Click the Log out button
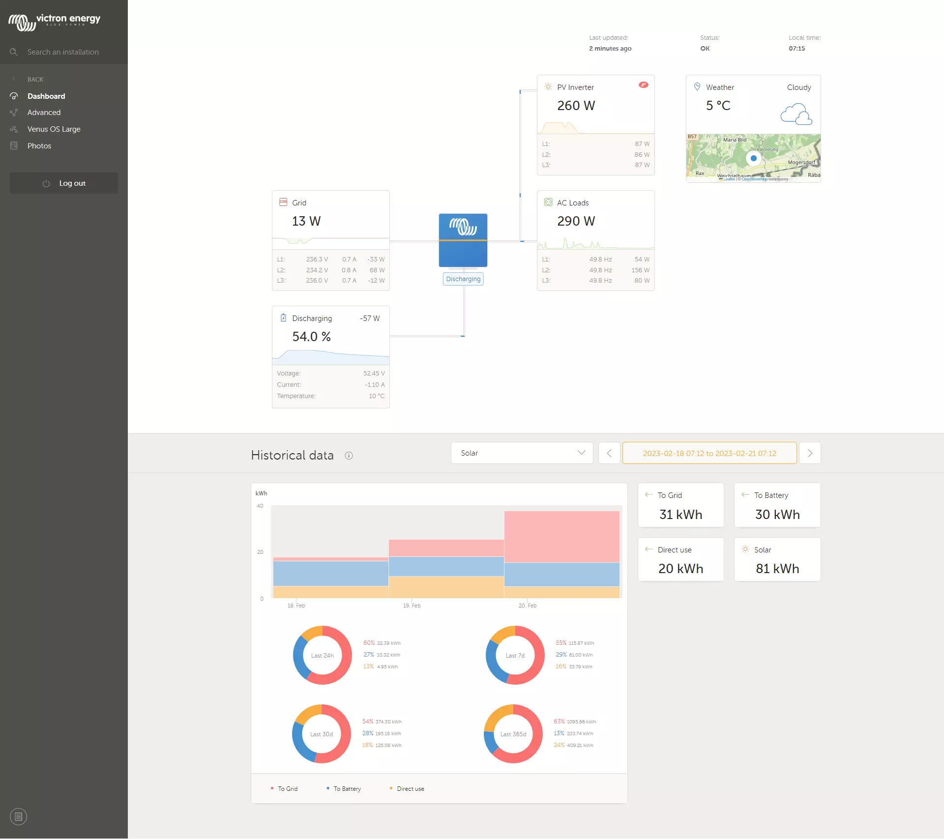Image resolution: width=944 pixels, height=839 pixels. click(64, 183)
